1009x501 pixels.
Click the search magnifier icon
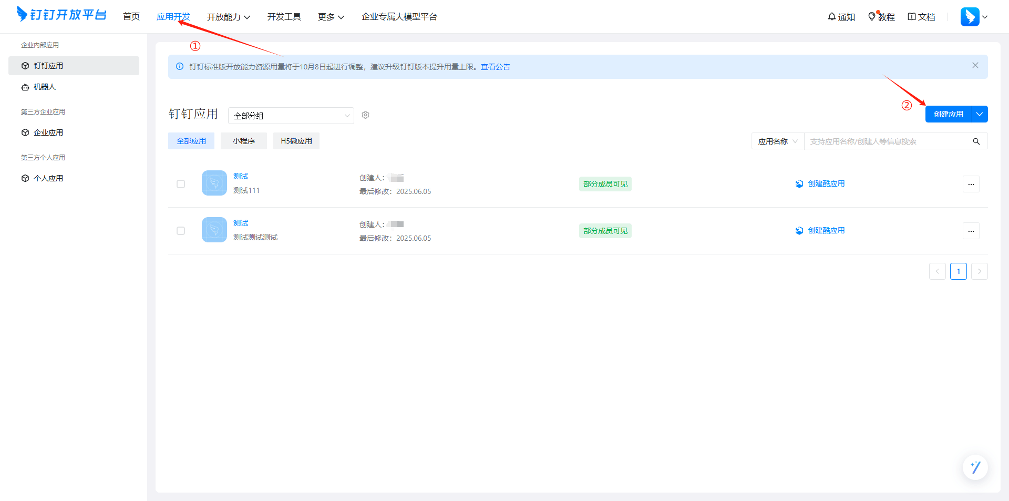[x=976, y=141]
